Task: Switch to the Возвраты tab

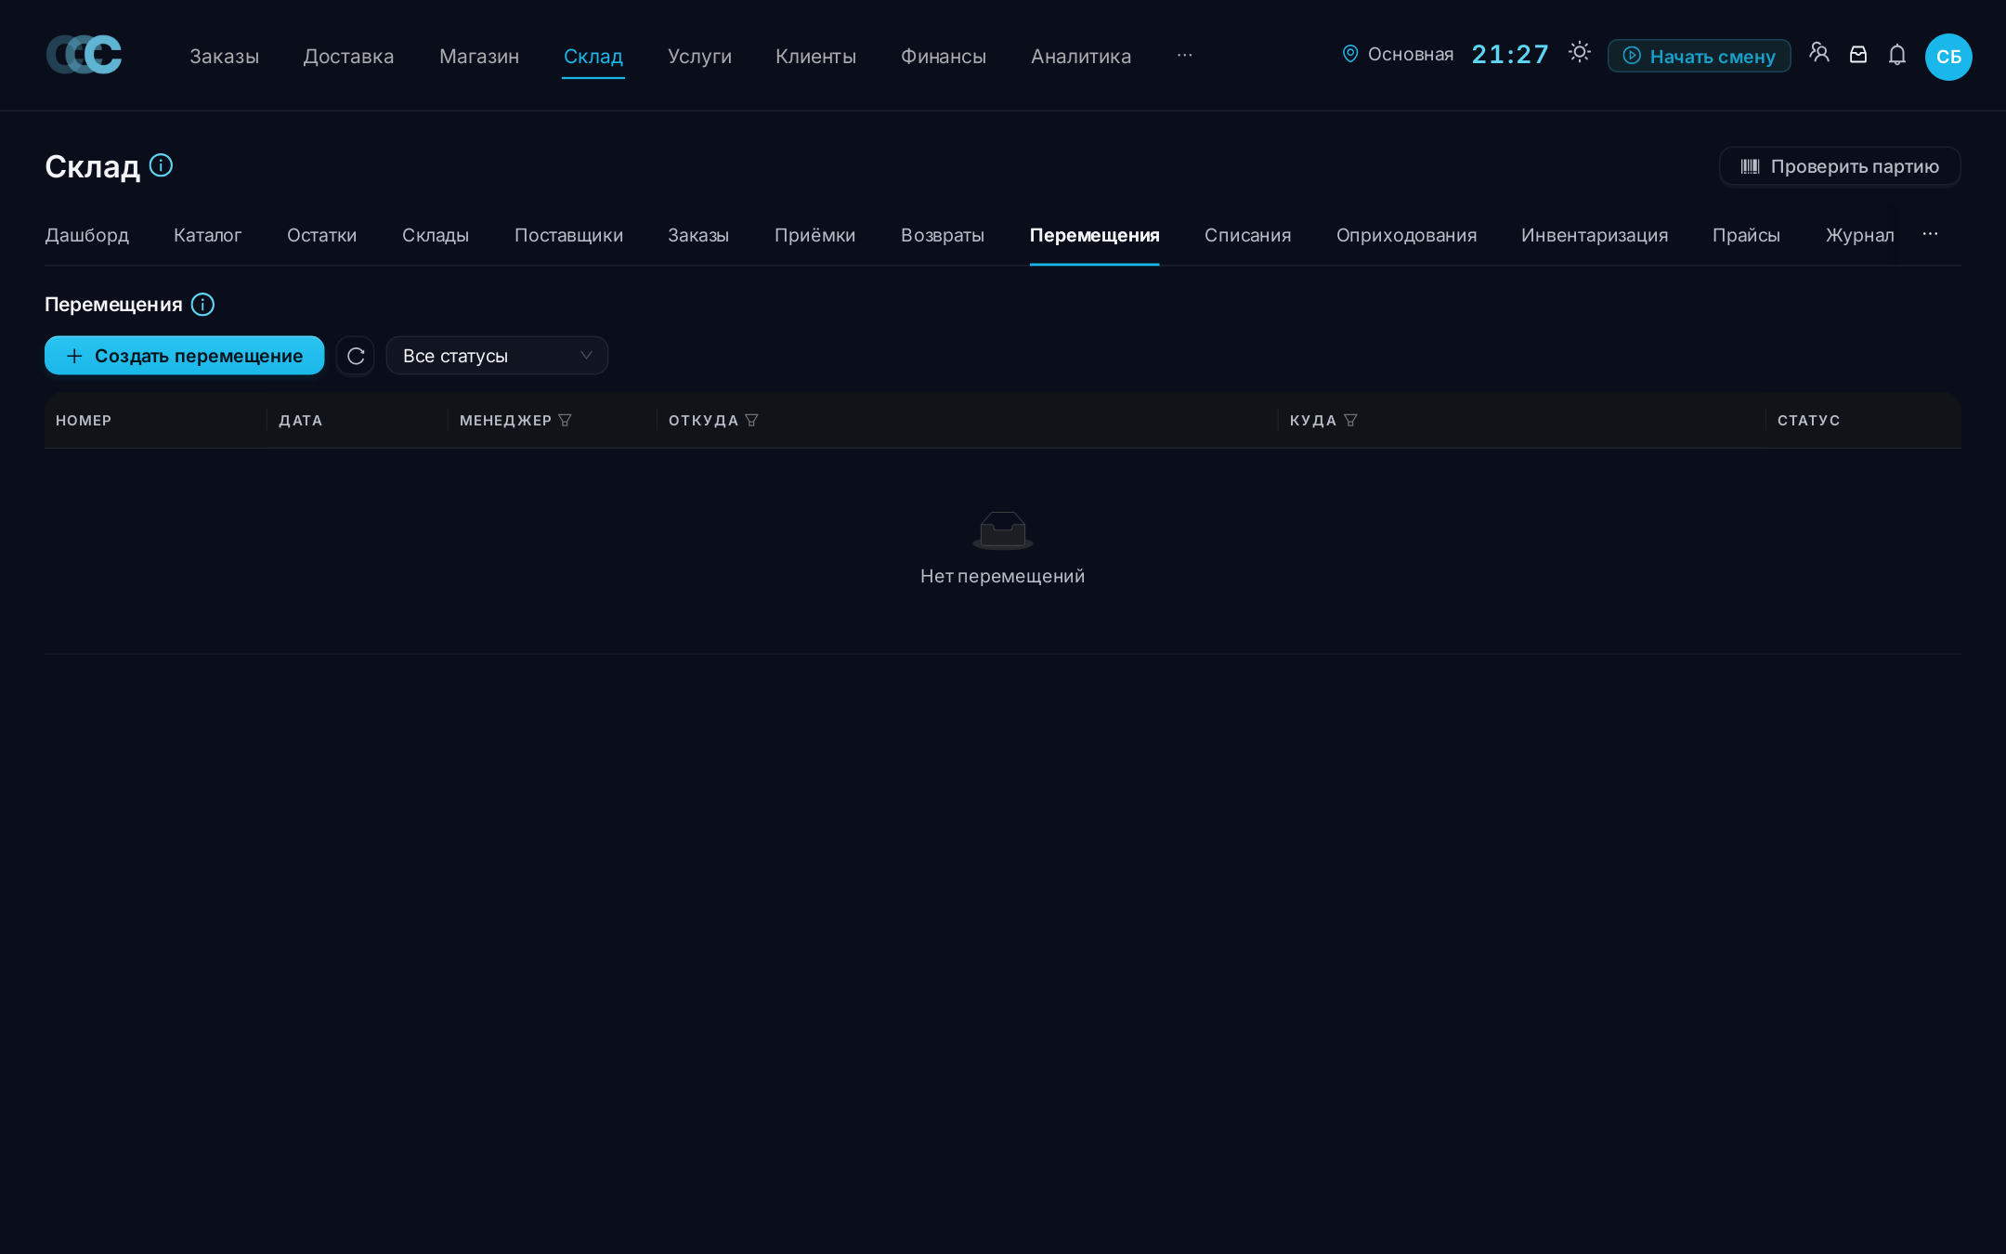Action: click(x=943, y=235)
